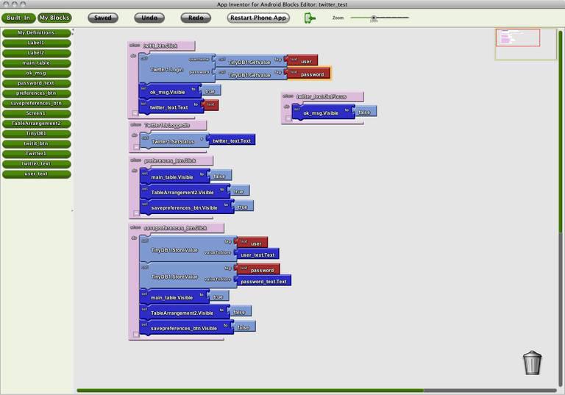
Task: Click the Zoom slider handle
Action: pos(374,17)
